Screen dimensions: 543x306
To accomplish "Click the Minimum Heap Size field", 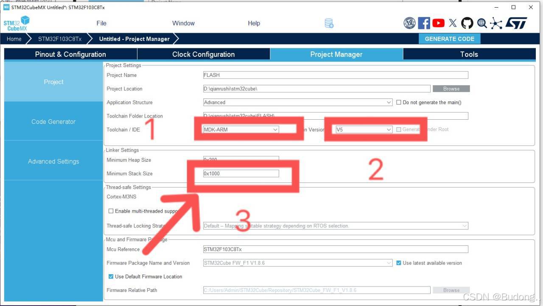I will tap(241, 160).
